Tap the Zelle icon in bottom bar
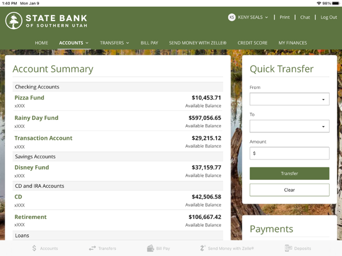 coord(203,248)
